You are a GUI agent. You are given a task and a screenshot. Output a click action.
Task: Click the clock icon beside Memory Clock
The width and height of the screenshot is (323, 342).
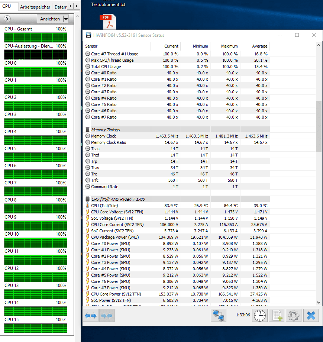pos(88,136)
